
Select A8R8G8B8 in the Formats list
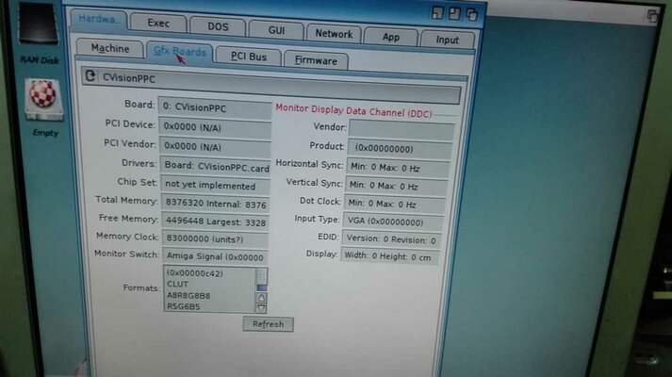pyautogui.click(x=189, y=295)
